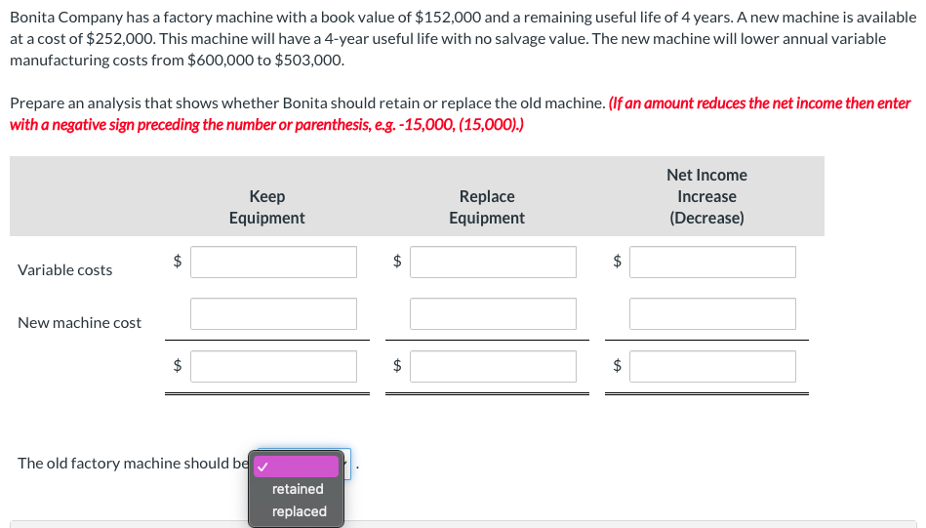
Task: Click the dropdown arrow after 'should be'
Action: (x=346, y=465)
